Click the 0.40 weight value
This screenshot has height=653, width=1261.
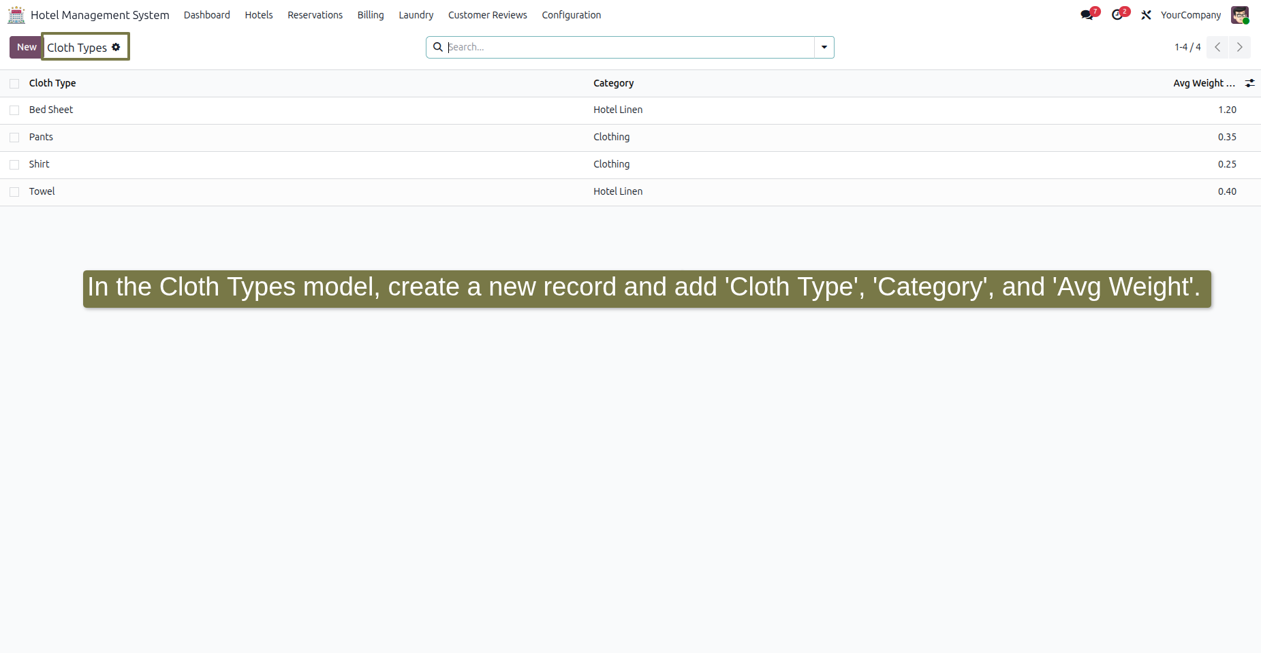(1227, 191)
